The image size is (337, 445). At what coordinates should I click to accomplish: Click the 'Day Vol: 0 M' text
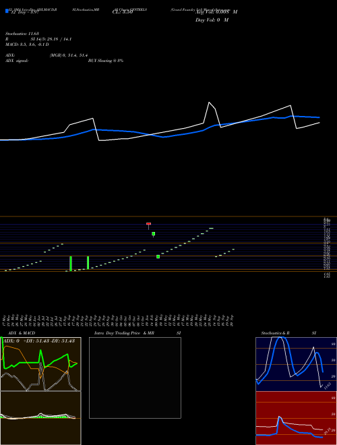pyautogui.click(x=212, y=20)
